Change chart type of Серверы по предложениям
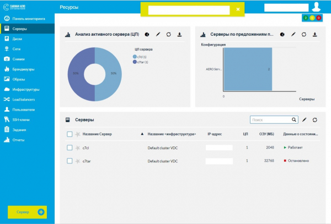Viewport: 331px width, 224px height. coord(282,35)
